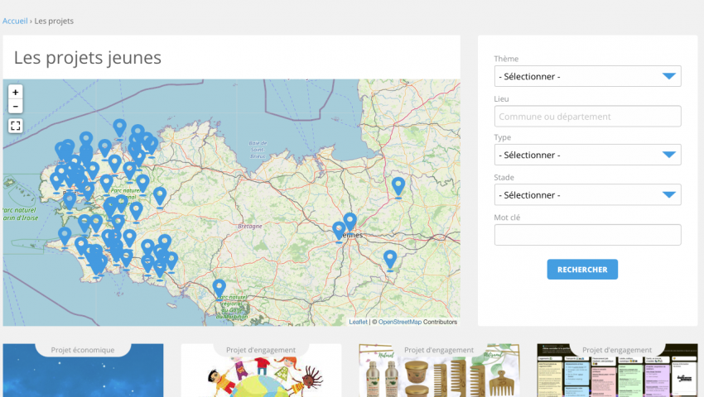
Task: Click the Type dropdown arrow
Action: [x=669, y=155]
